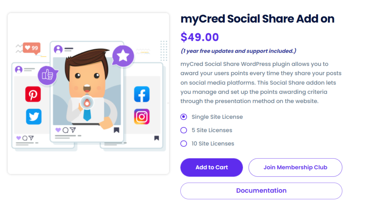Click the bookmark icon on right card

pos(156,138)
